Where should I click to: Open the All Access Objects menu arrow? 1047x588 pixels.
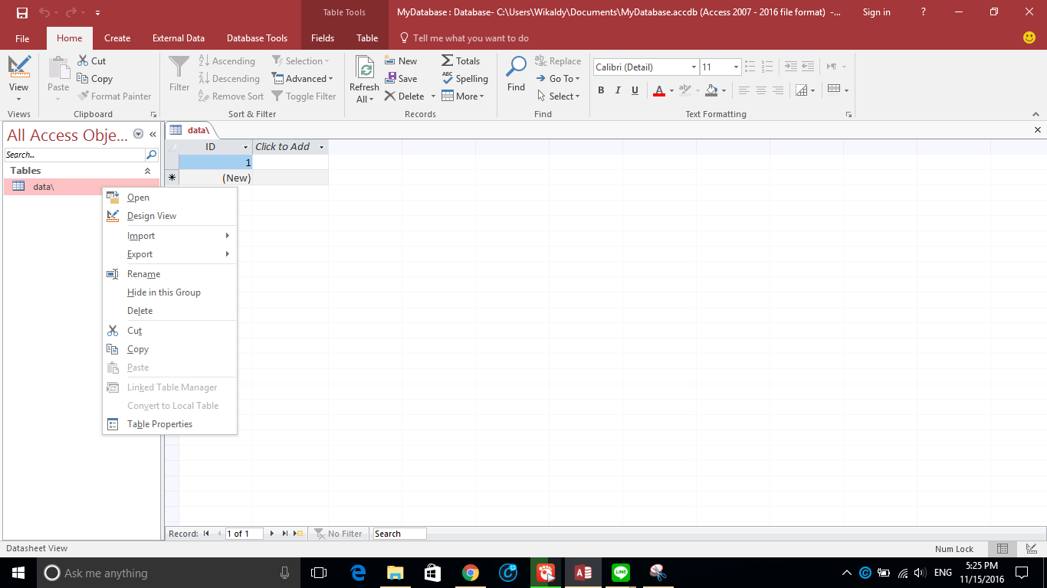[139, 134]
